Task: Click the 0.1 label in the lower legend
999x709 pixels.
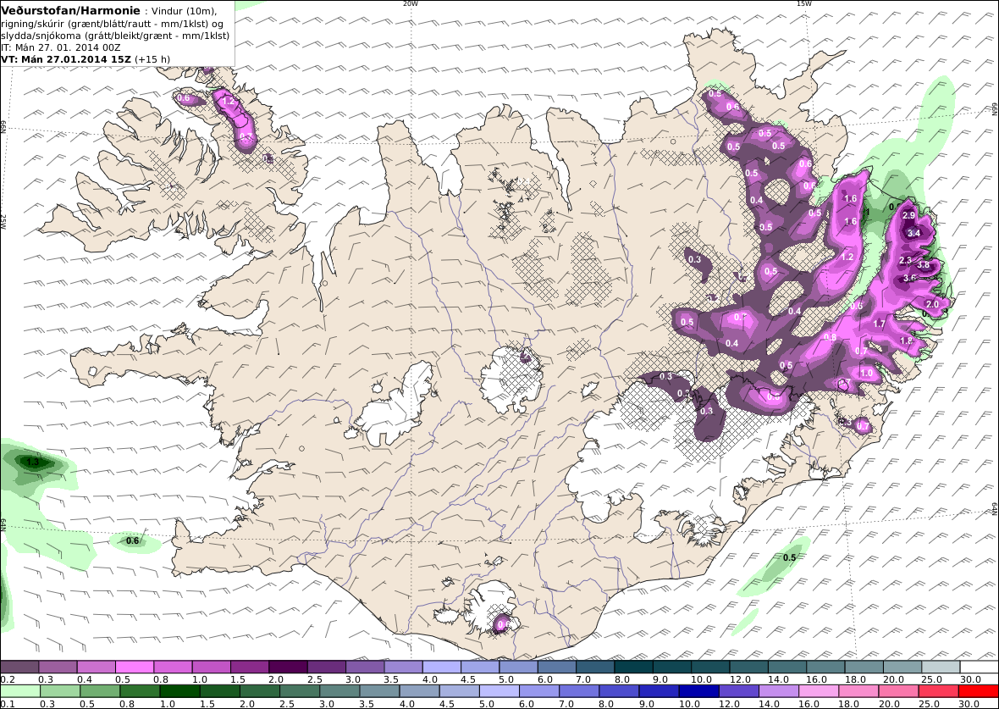Action: (x=8, y=704)
